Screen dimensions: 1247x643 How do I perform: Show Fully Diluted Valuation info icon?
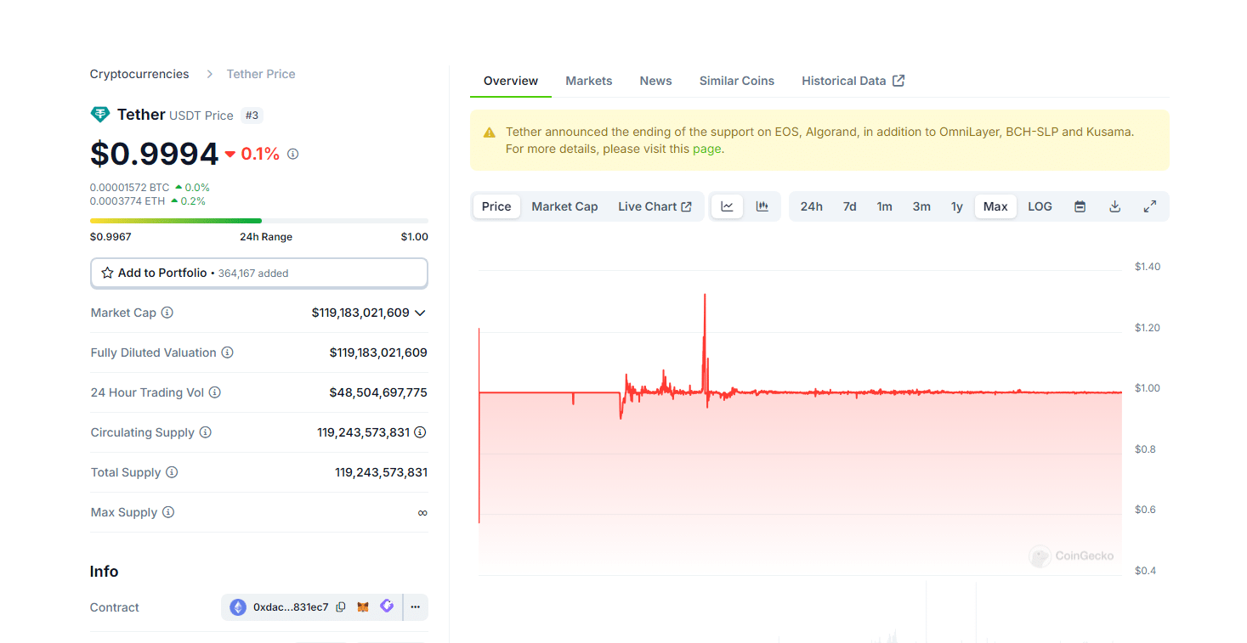pos(227,353)
